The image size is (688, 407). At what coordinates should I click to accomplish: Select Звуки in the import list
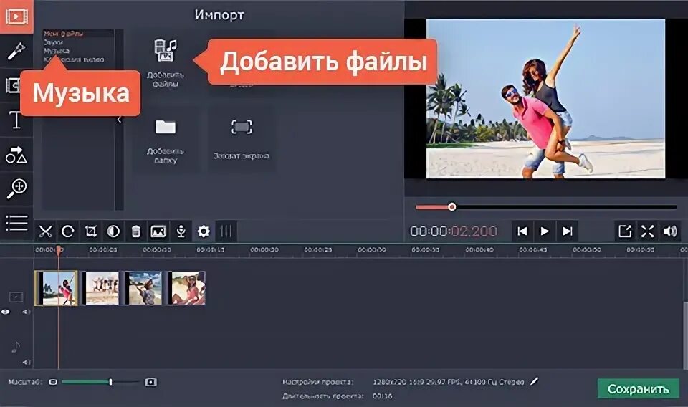(x=54, y=42)
